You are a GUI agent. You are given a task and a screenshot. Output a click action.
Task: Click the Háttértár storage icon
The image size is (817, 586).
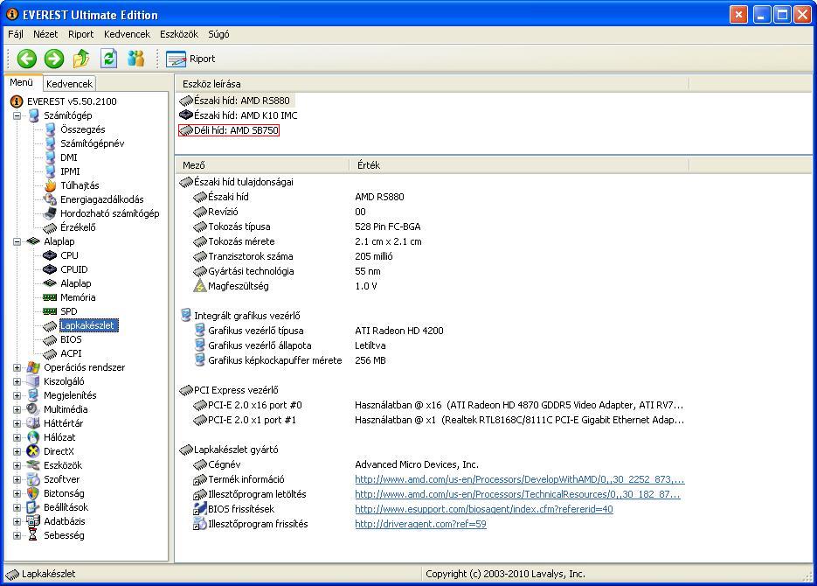[33, 422]
